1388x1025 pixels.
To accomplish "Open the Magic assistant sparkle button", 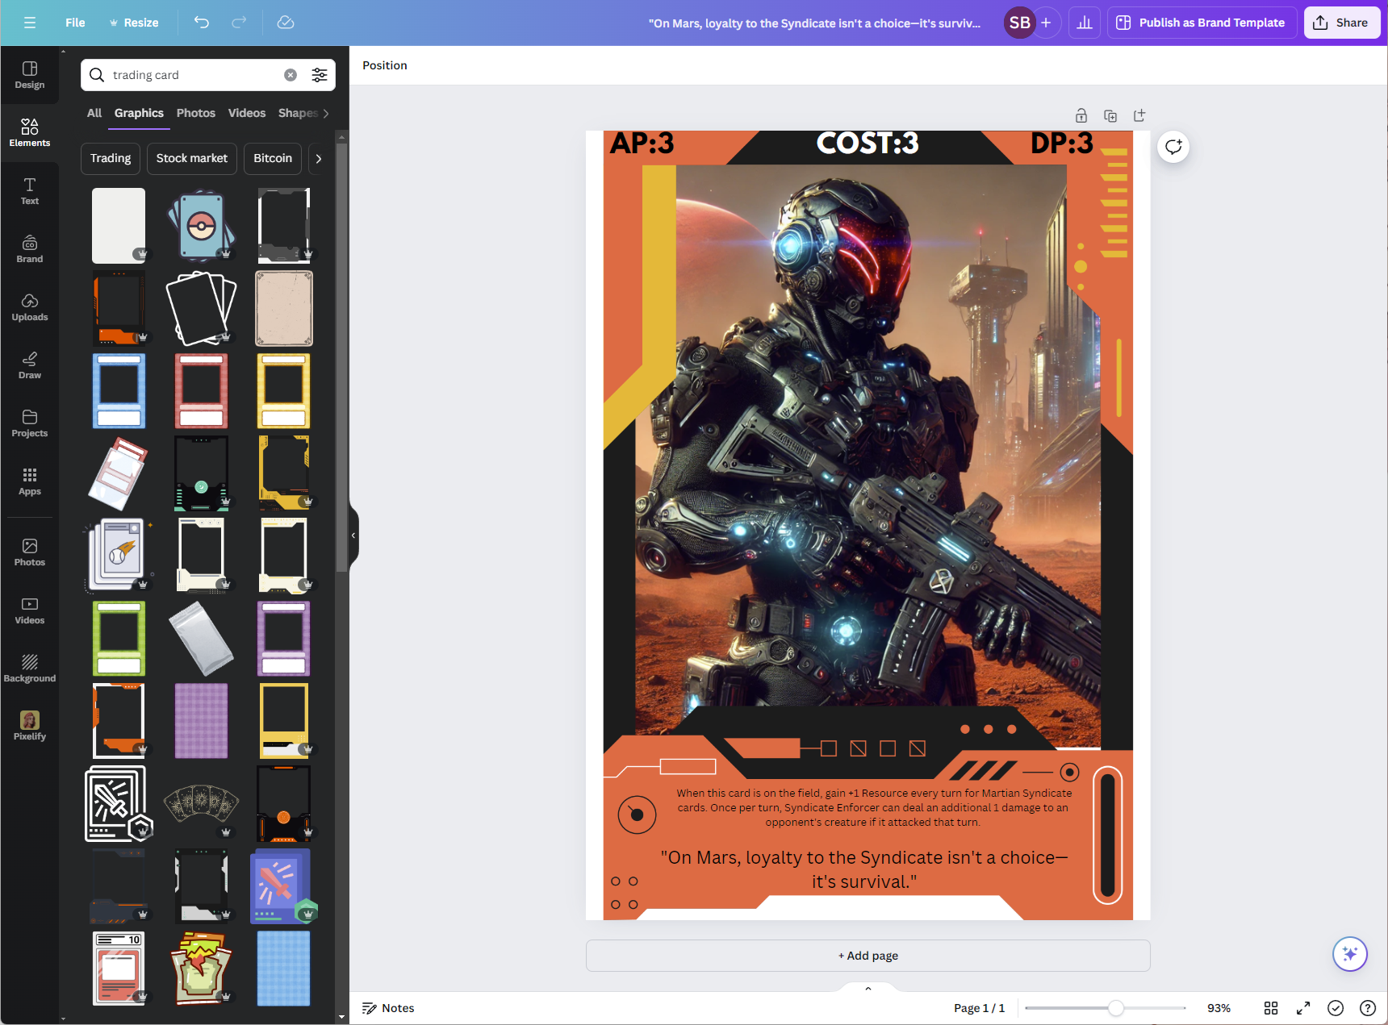I will pyautogui.click(x=1350, y=955).
